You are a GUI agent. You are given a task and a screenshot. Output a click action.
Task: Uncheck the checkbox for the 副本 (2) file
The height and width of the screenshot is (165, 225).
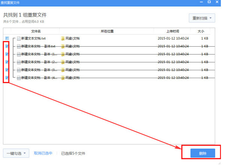point(7,62)
